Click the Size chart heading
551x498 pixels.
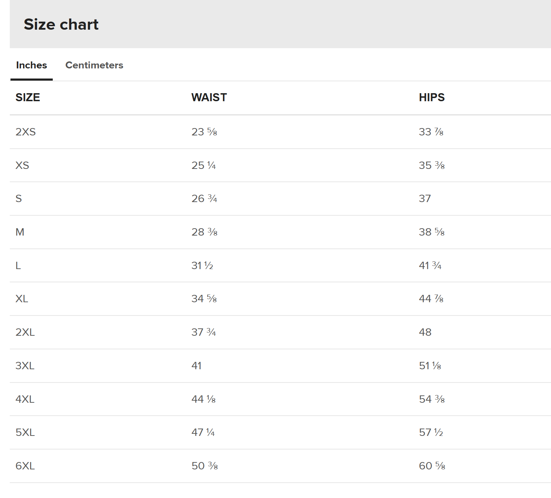tap(61, 24)
